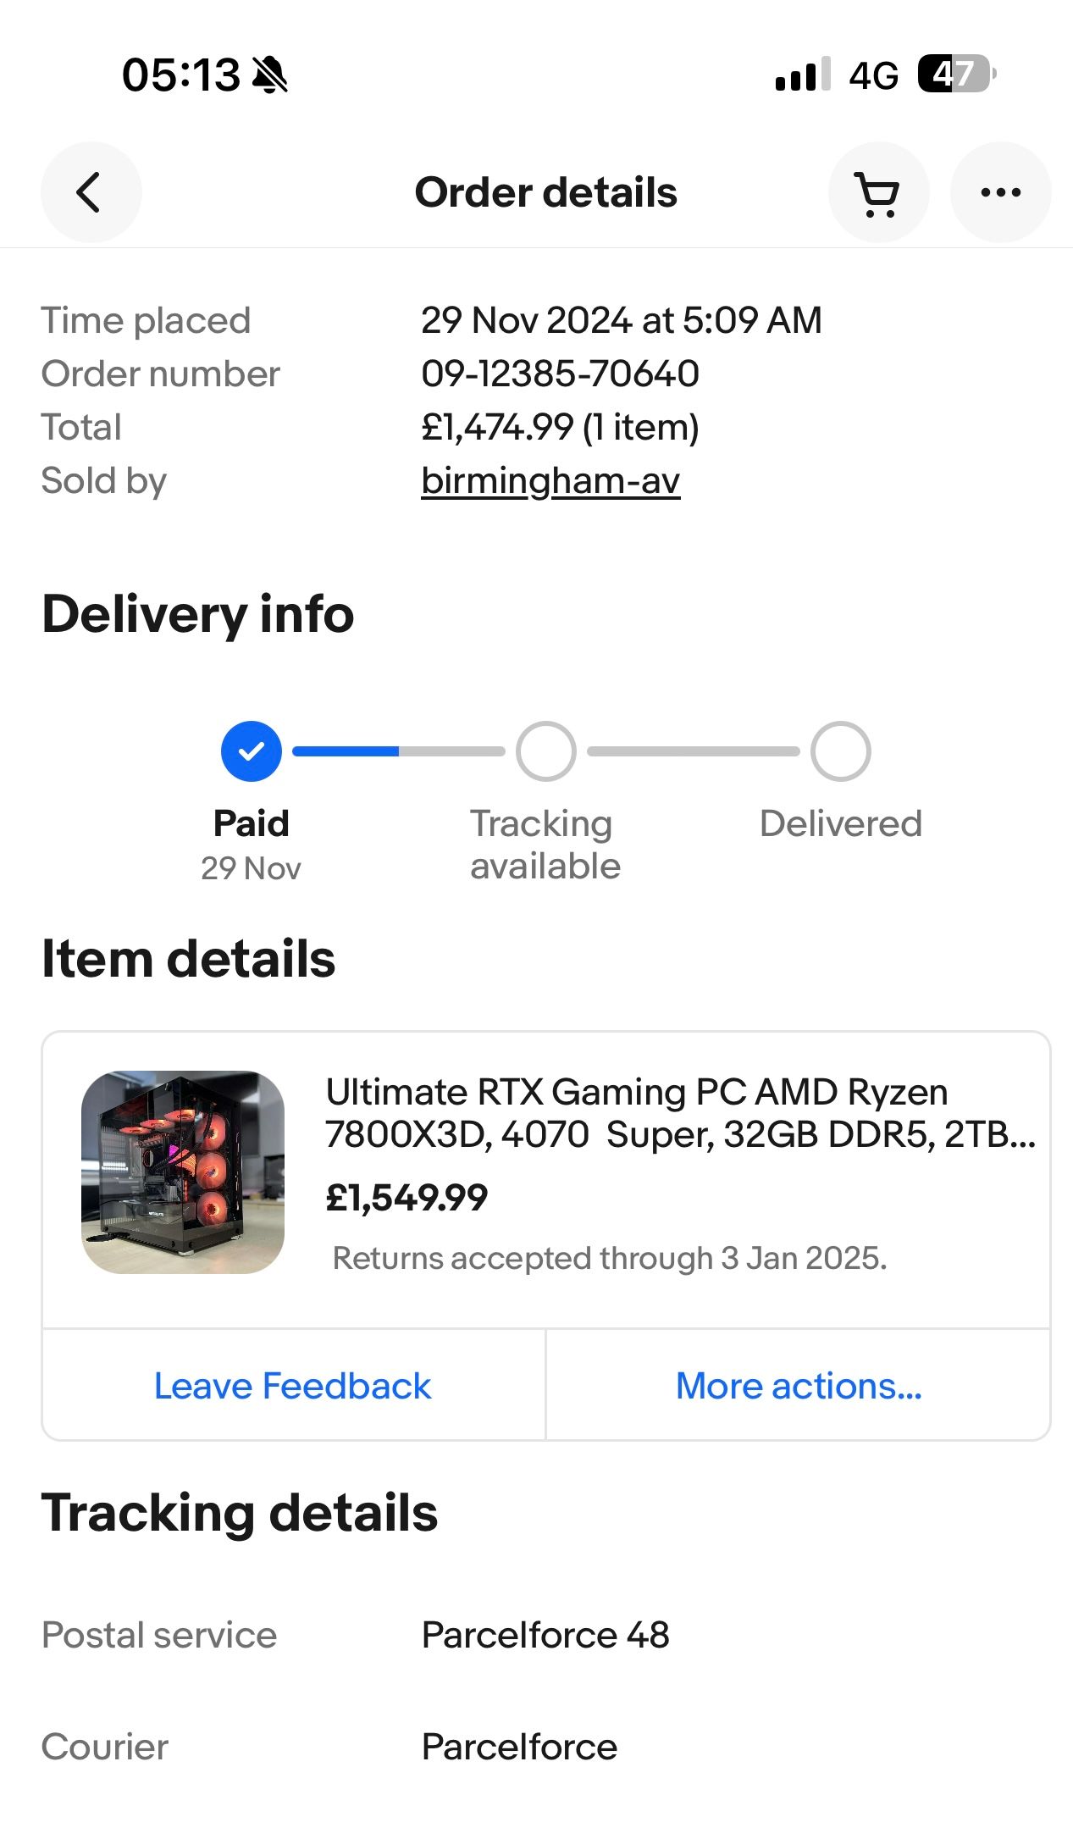Viewport: 1073px width, 1828px height.
Task: Tap Leave Feedback
Action: (x=293, y=1386)
